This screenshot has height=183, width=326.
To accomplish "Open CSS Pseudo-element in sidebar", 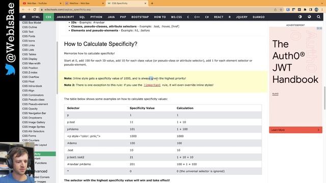I will tap(35, 104).
